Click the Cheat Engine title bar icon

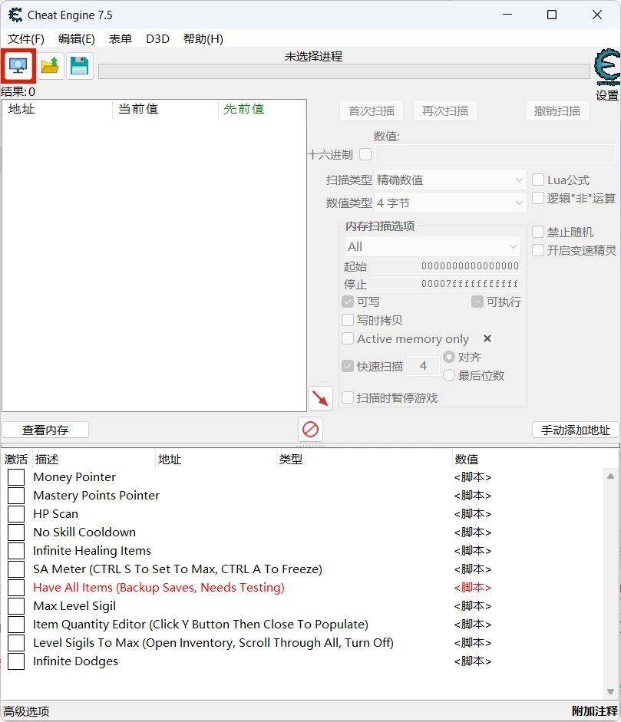coord(15,15)
